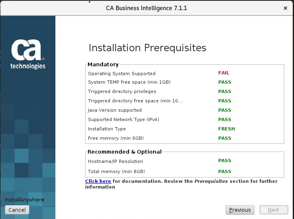Click the InstallAnywhere label in the sidebar

tap(24, 200)
